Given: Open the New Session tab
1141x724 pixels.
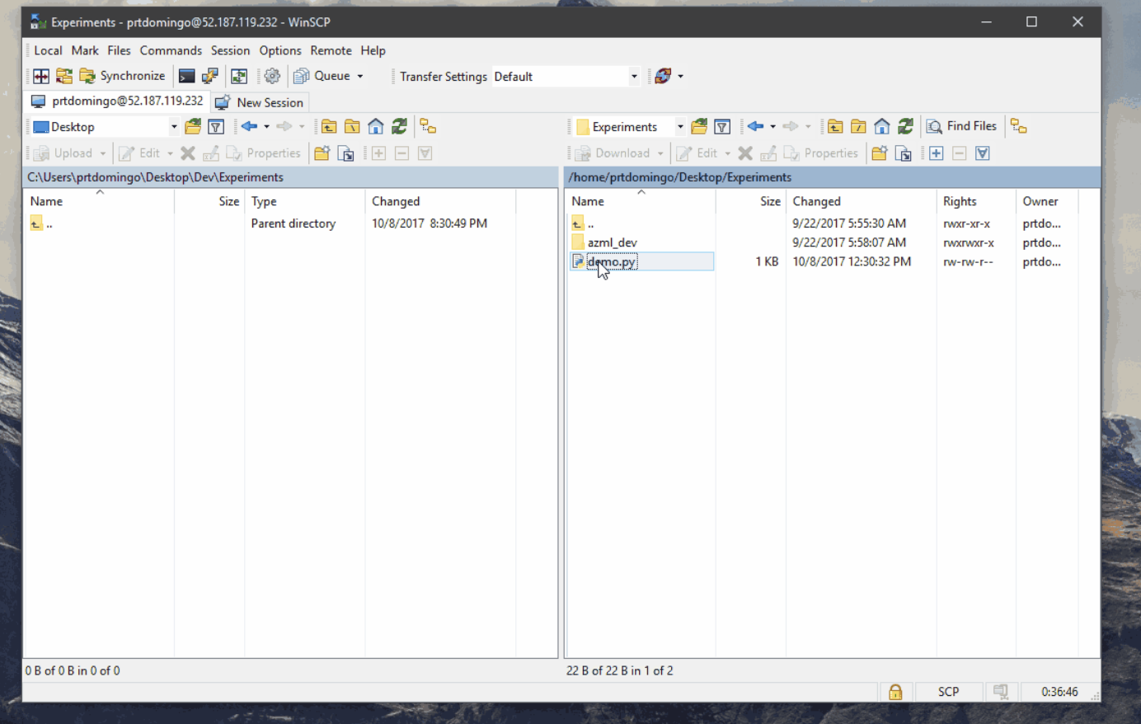Looking at the screenshot, I should click(260, 102).
